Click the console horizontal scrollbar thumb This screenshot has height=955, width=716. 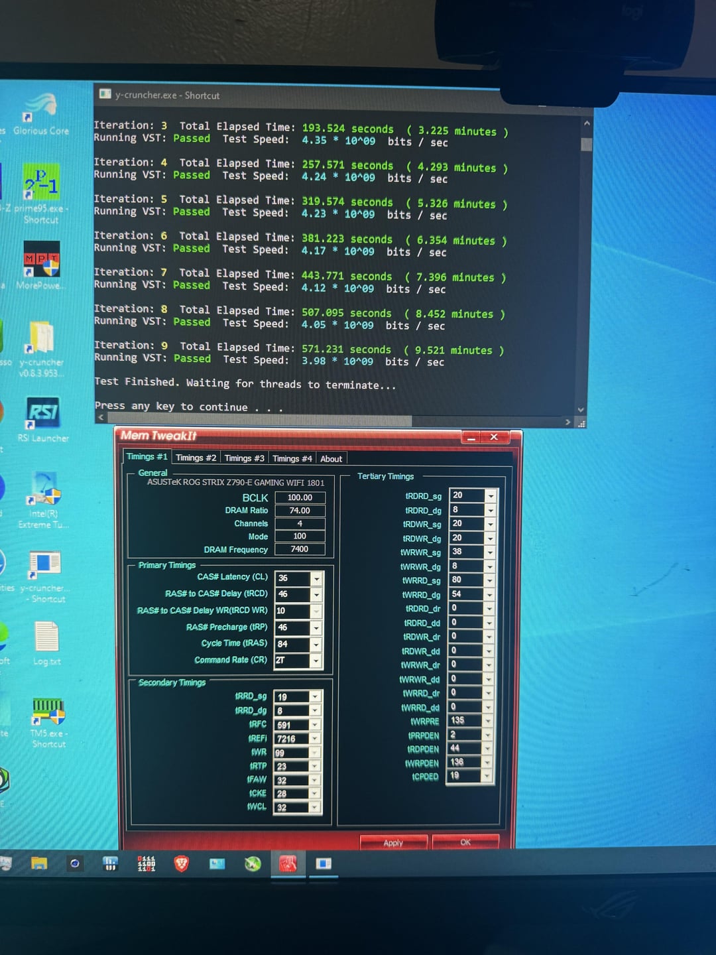click(x=259, y=420)
